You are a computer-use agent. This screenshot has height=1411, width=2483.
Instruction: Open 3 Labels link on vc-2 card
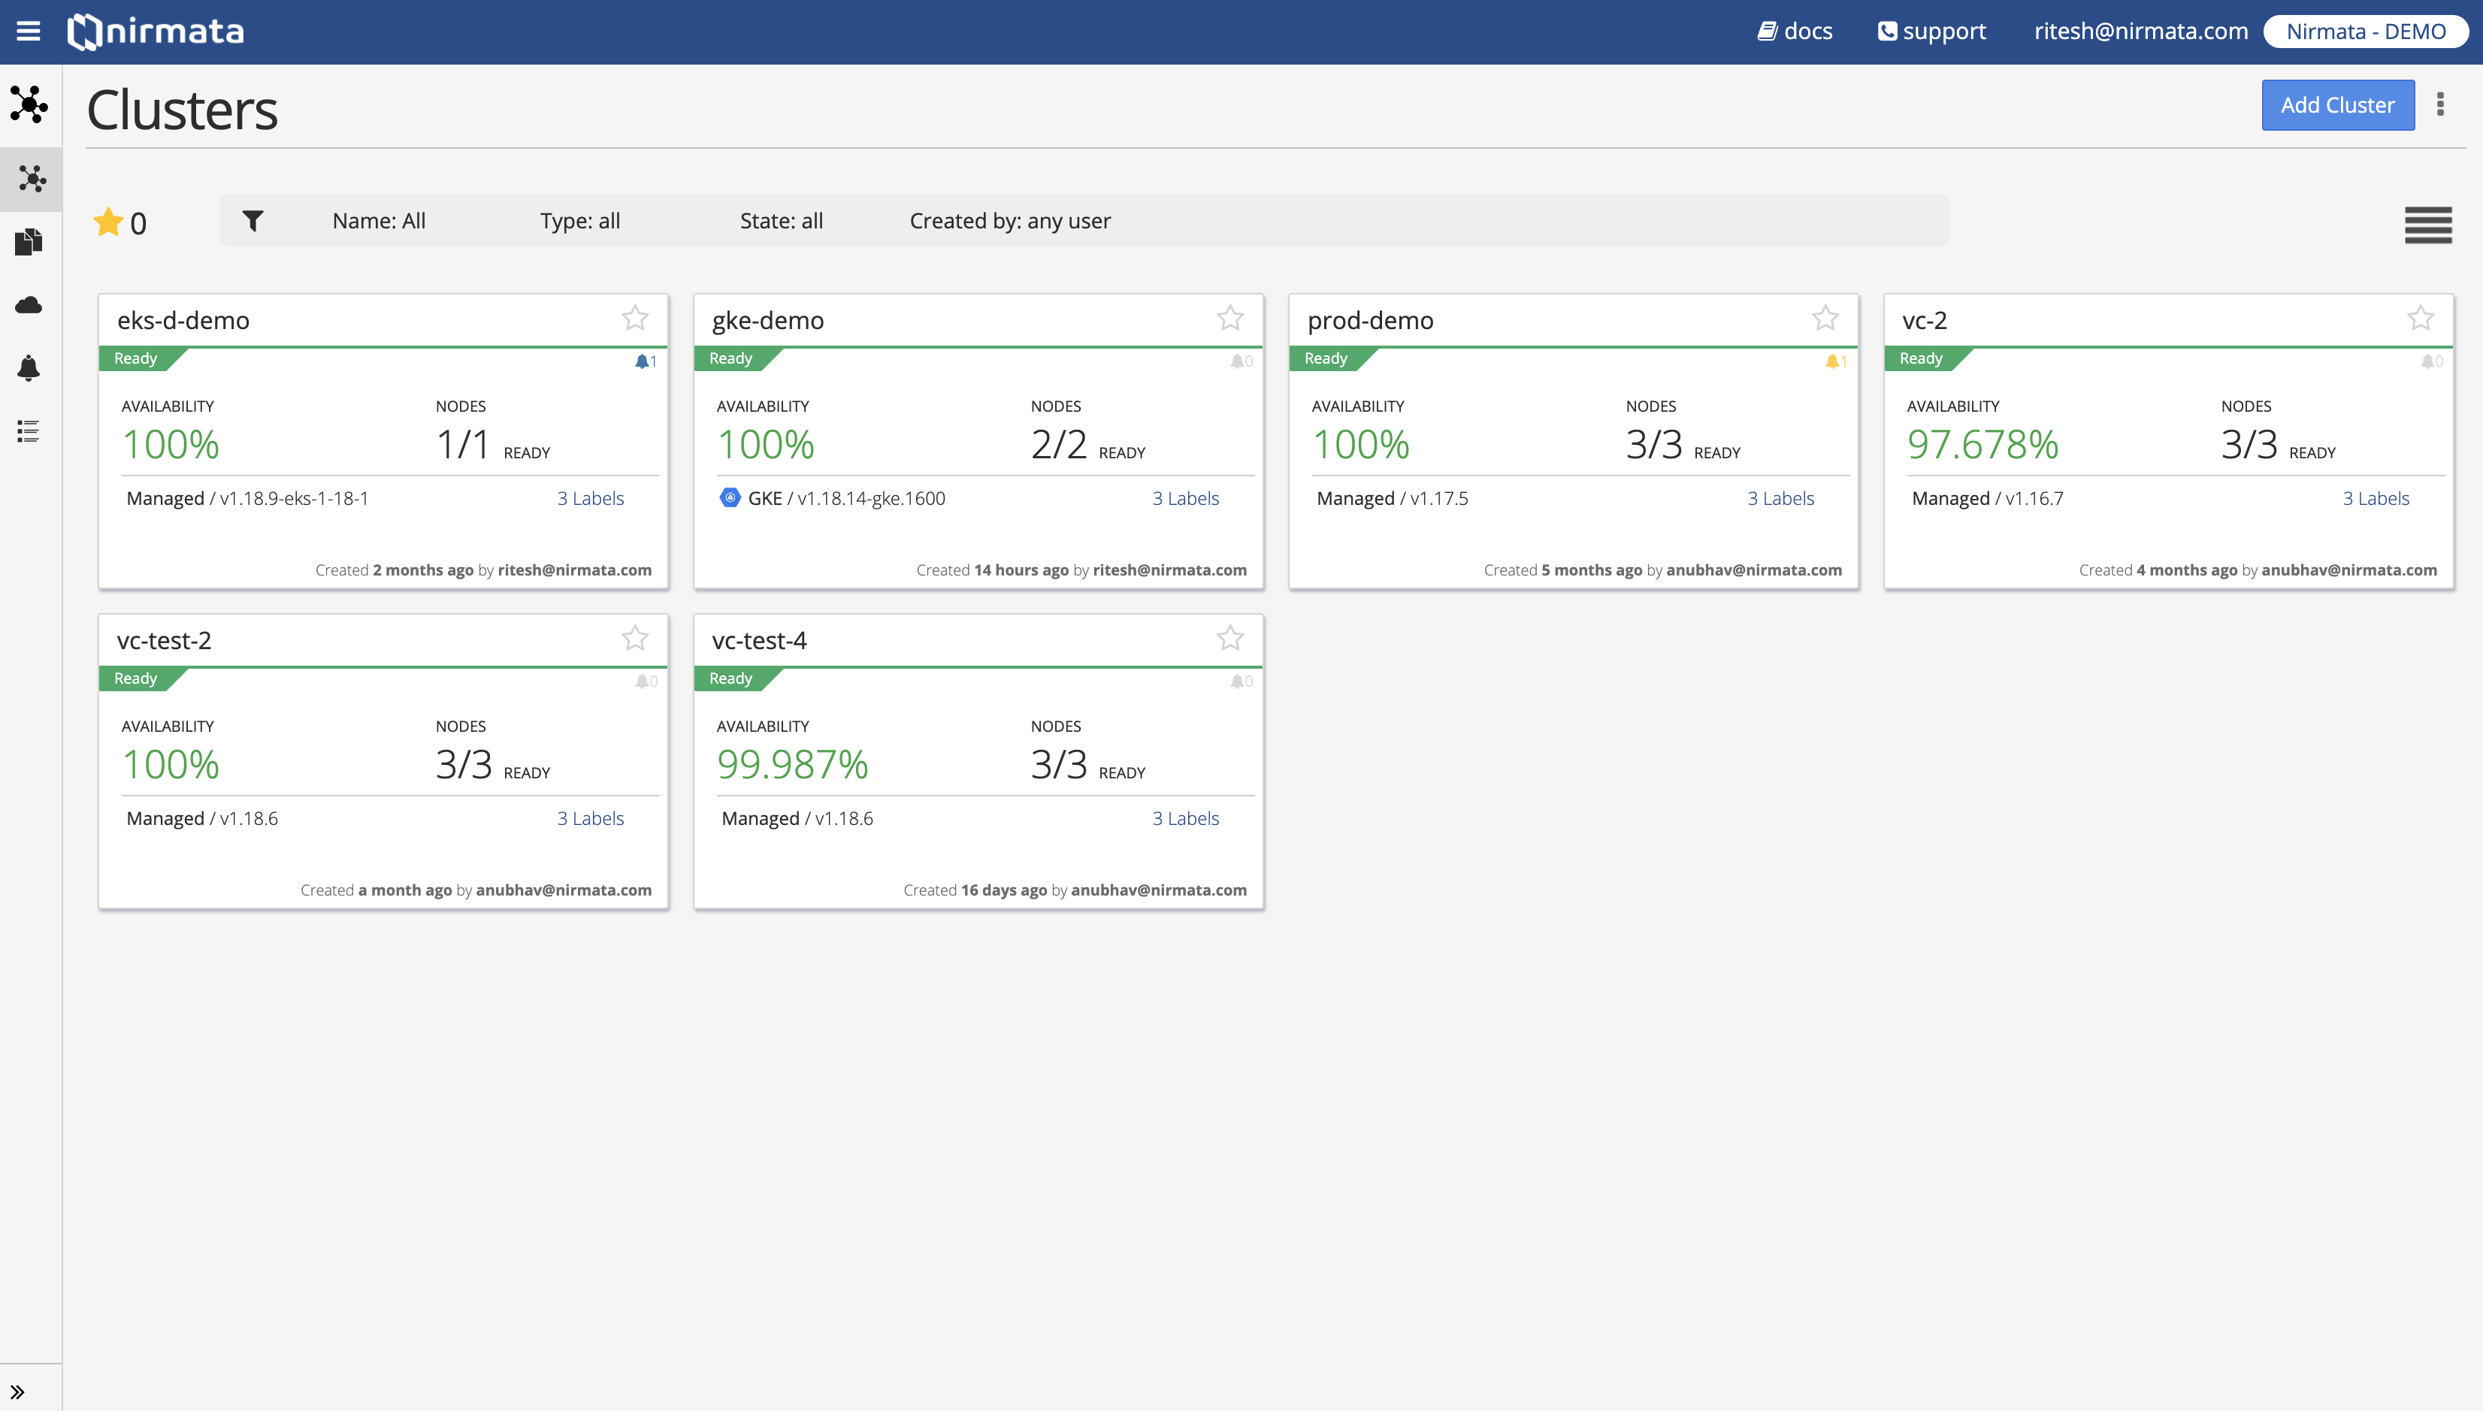pyautogui.click(x=2376, y=498)
